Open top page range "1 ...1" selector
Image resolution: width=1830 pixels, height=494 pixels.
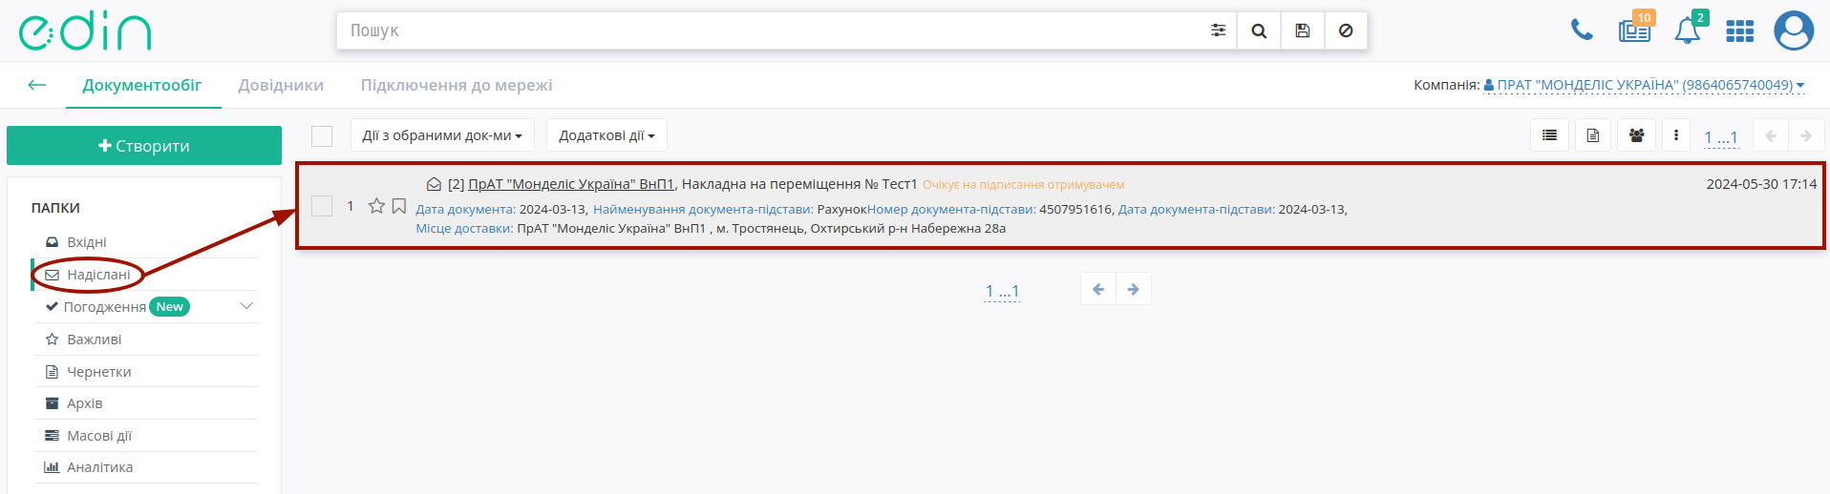[x=1721, y=137]
